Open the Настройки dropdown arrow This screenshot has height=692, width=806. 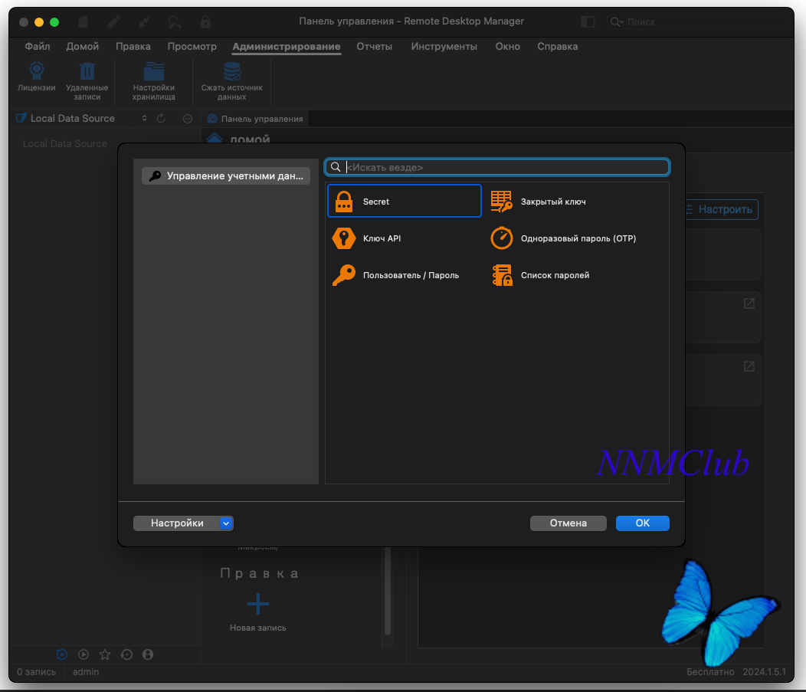point(226,523)
